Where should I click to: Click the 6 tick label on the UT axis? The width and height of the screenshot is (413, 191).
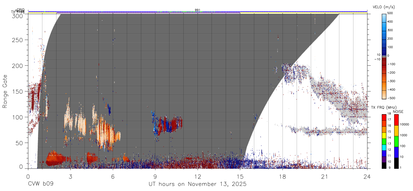[113, 177]
